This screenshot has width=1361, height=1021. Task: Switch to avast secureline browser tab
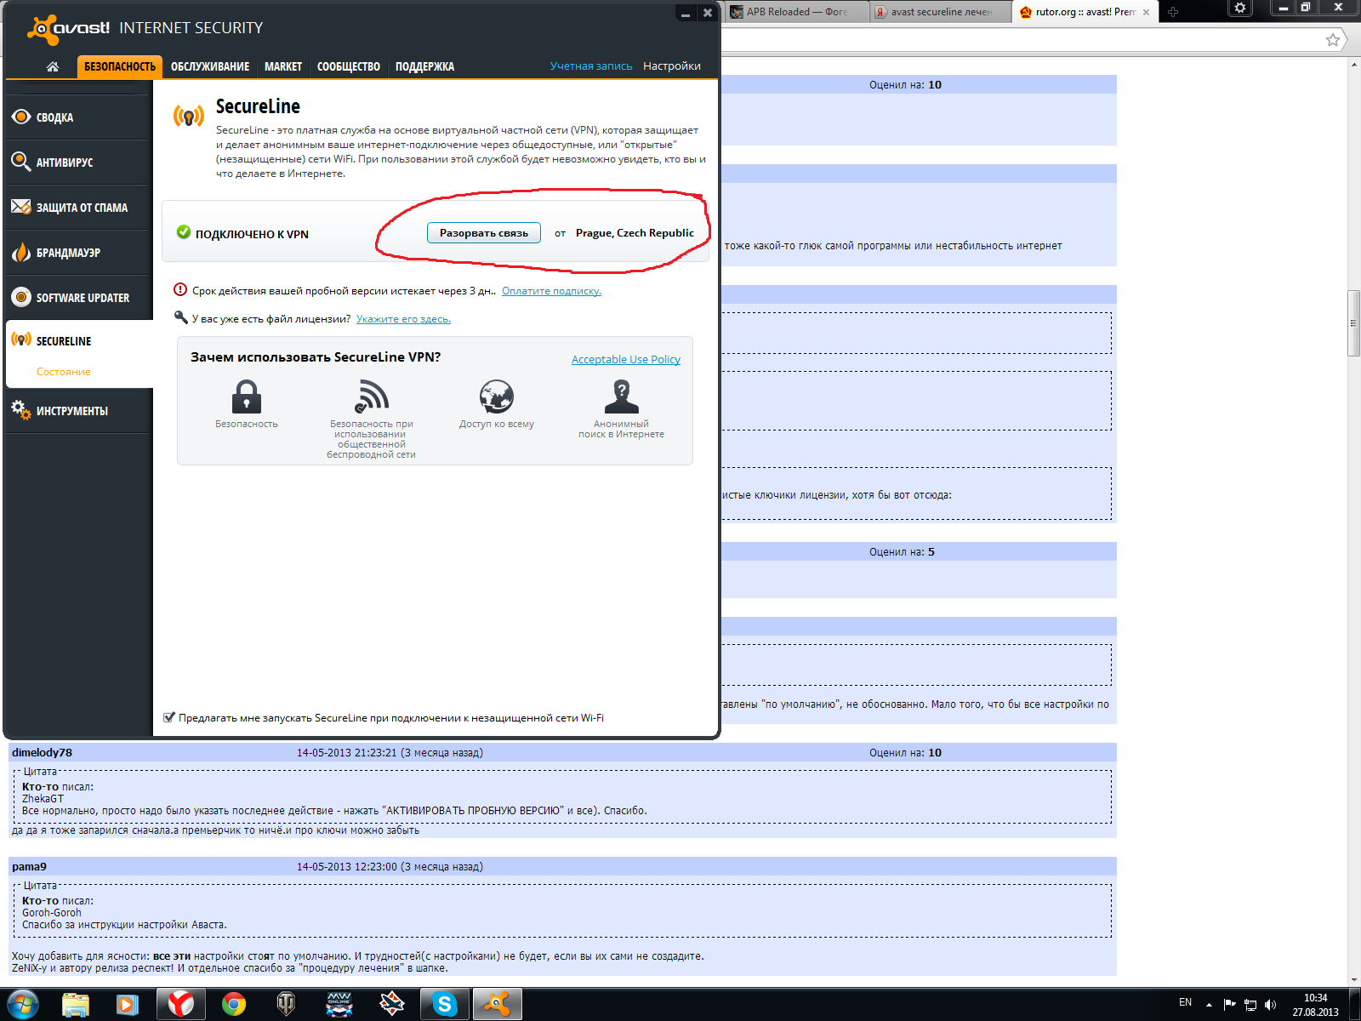[x=940, y=12]
